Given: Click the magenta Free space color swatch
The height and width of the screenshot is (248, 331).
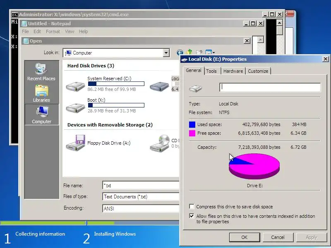Looking at the screenshot, I should pos(192,133).
